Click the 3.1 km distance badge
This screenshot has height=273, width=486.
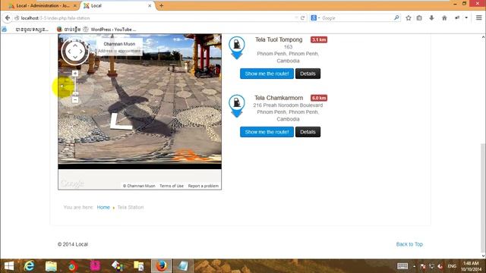pos(319,39)
